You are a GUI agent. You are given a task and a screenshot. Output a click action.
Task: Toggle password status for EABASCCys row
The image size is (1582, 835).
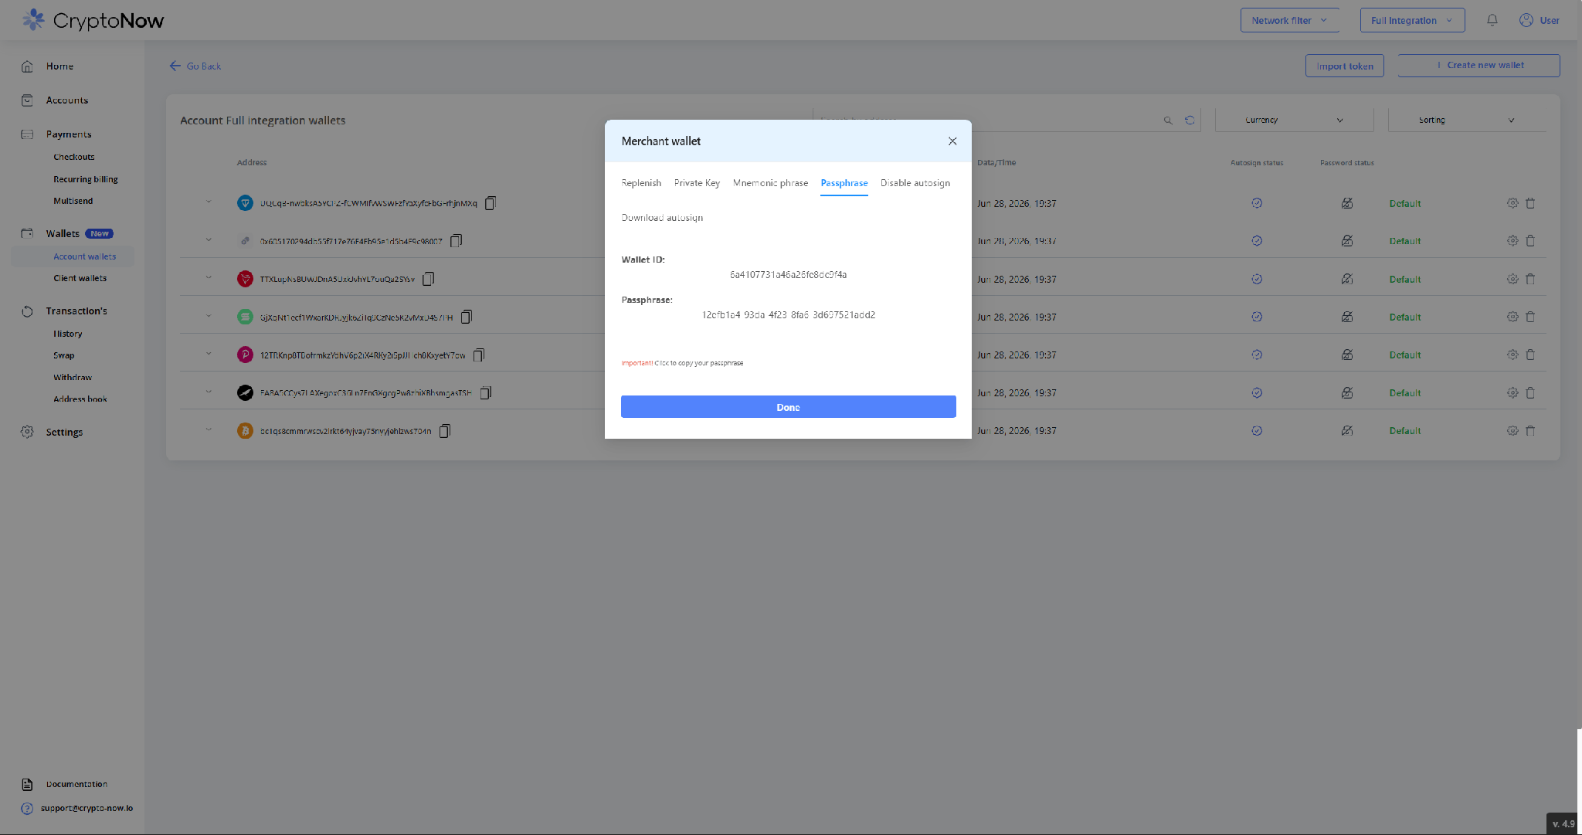click(1347, 392)
